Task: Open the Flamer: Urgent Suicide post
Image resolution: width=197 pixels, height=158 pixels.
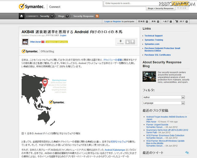Action: 157,125
